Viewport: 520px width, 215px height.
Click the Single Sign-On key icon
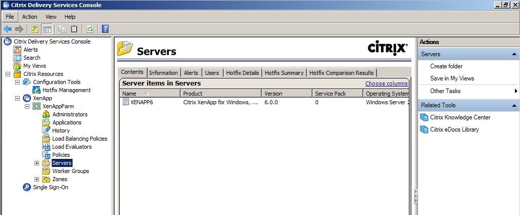tap(27, 187)
